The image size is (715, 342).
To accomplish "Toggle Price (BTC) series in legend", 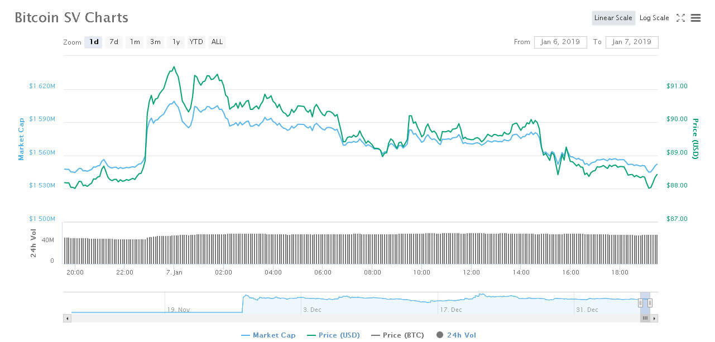I will click(397, 335).
